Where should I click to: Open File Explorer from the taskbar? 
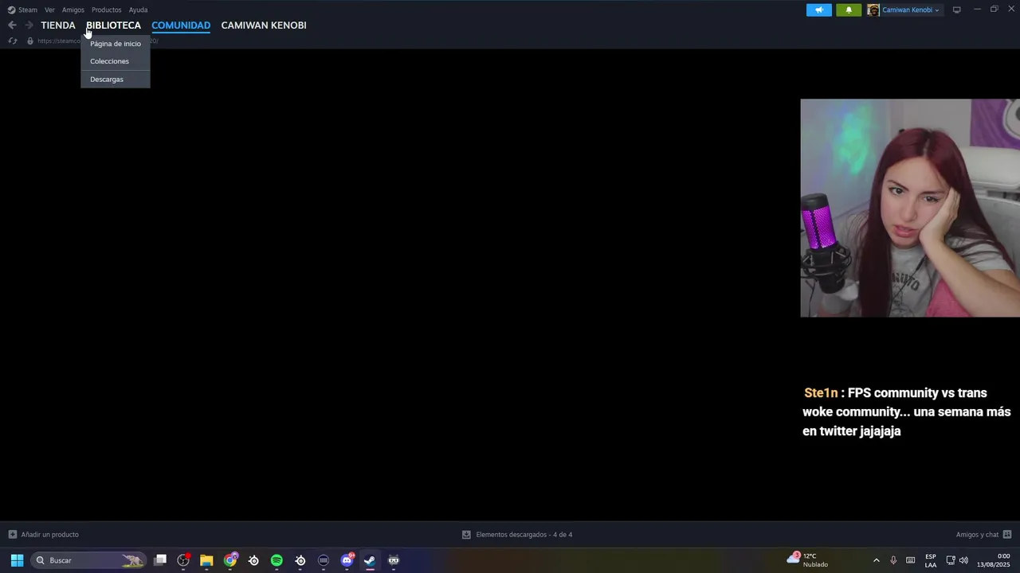coord(206,560)
